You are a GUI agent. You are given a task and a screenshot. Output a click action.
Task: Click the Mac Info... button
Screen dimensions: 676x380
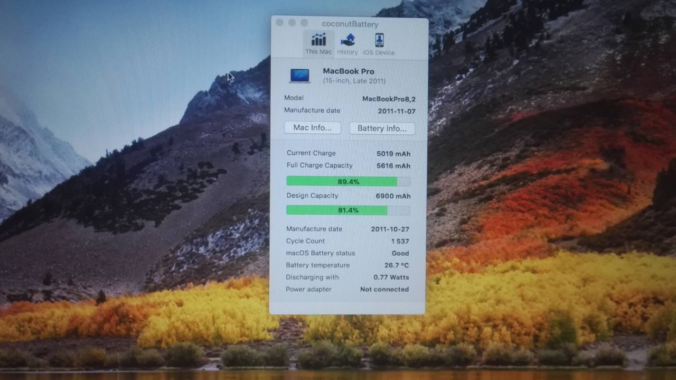tap(313, 128)
